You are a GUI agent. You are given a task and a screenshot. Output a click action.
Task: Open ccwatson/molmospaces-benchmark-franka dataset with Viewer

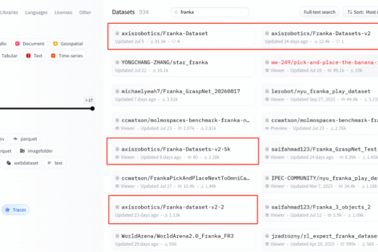(183, 123)
